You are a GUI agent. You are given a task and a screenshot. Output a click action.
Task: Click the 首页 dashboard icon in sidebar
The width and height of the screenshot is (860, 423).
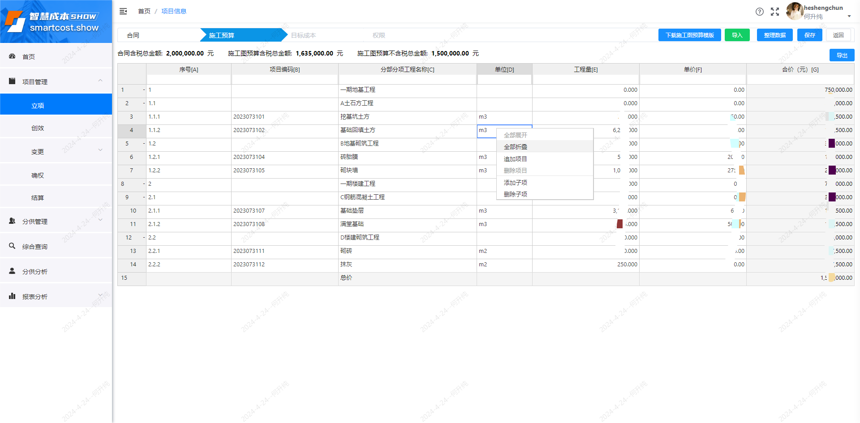13,56
